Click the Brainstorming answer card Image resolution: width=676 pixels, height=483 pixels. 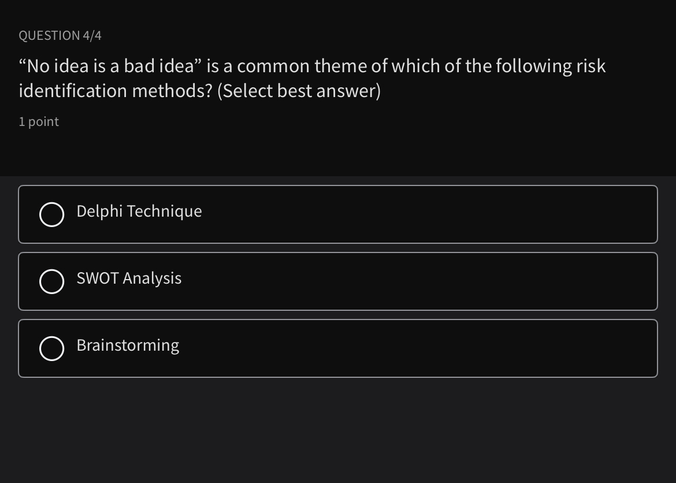338,348
